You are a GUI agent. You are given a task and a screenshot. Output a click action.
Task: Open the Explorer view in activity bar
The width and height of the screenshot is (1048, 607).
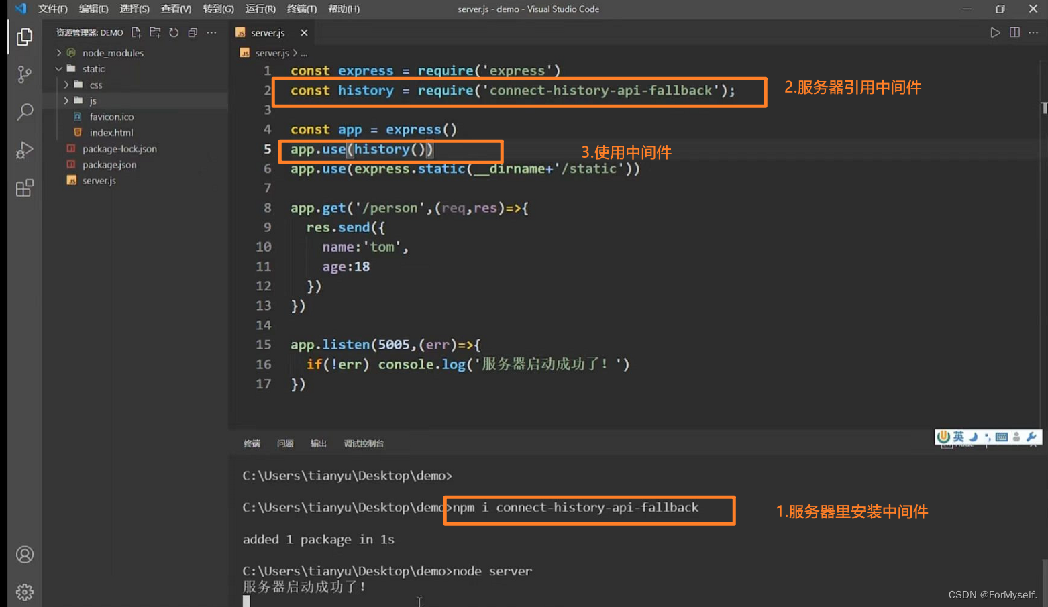24,36
